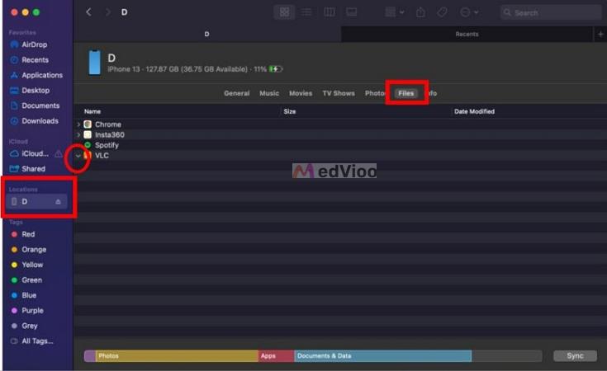The height and width of the screenshot is (371, 607).
Task: Sort by the Name column header
Action: coord(92,111)
